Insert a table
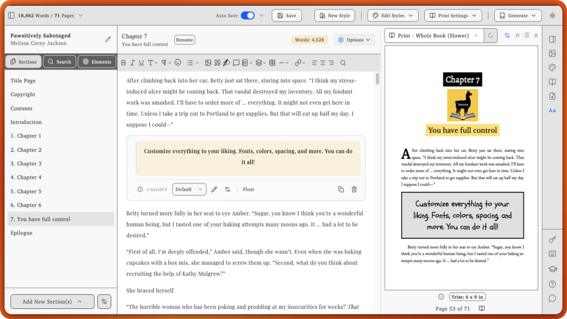The width and height of the screenshot is (567, 319). pos(272,63)
